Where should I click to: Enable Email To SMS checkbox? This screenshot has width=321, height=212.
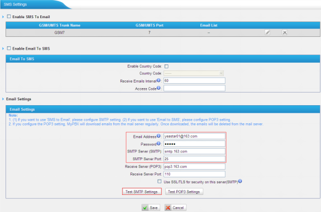click(9, 48)
